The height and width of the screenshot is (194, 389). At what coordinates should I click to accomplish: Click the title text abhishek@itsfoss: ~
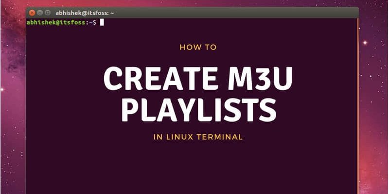point(85,13)
